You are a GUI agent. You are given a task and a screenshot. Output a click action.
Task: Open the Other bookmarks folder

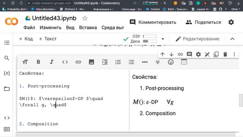[235, 9]
